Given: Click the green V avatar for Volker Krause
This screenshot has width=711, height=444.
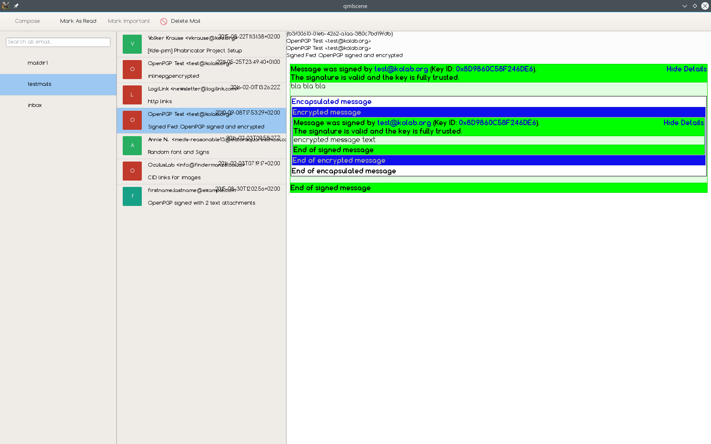Looking at the screenshot, I should point(132,44).
